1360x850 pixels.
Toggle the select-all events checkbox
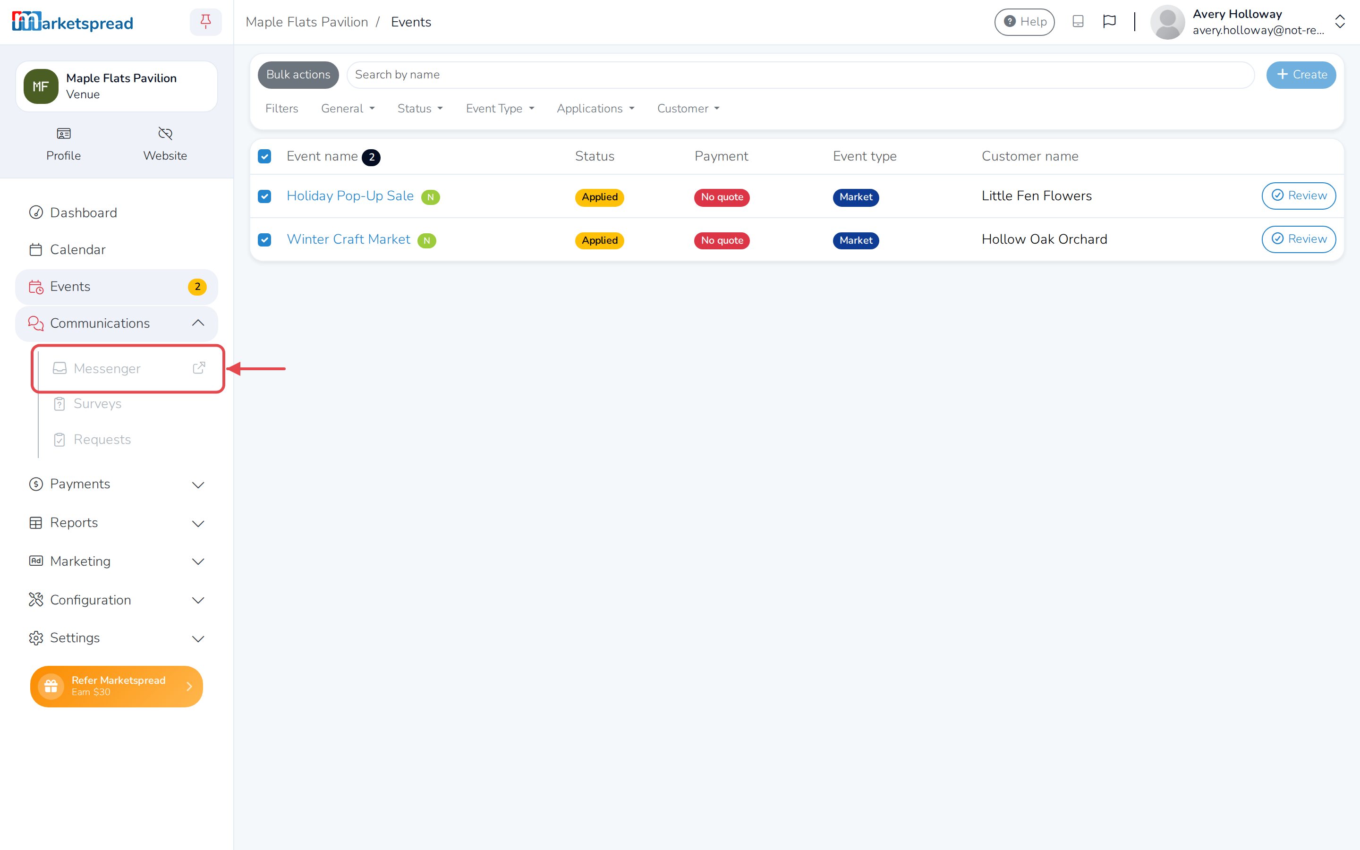click(264, 156)
